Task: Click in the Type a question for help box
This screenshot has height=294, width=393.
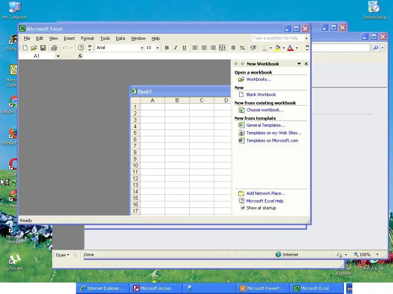Action: pyautogui.click(x=278, y=38)
